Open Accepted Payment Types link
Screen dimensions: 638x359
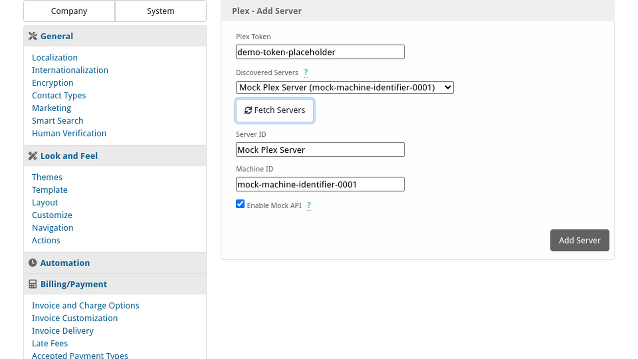point(80,355)
